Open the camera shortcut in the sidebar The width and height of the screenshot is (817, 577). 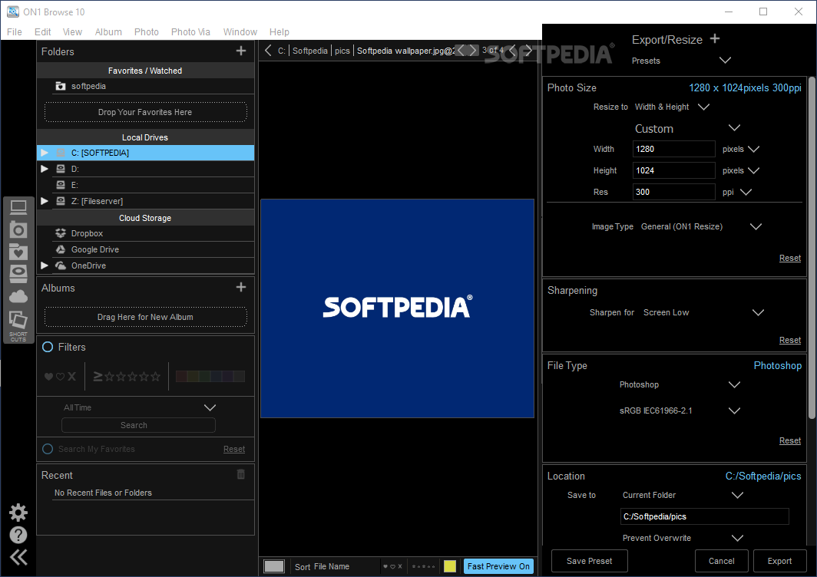pyautogui.click(x=18, y=229)
